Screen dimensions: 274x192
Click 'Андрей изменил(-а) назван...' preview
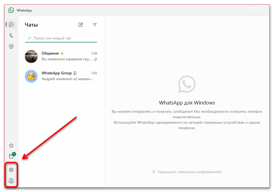coord(67,79)
